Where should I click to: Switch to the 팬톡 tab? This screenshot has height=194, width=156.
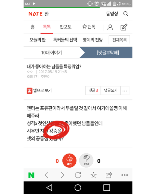point(89,27)
